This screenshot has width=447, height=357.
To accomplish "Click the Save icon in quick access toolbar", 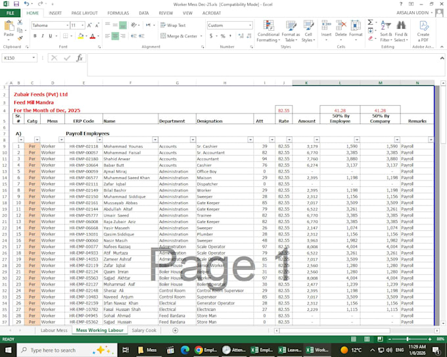I will tap(16, 4).
